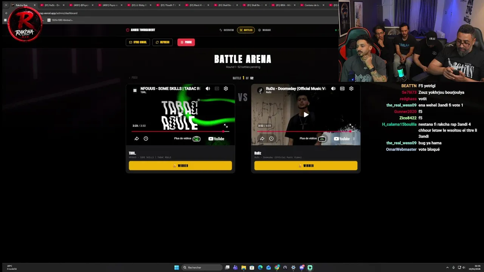
Task: Open Microsoft Store from the taskbar
Action: tap(252, 267)
